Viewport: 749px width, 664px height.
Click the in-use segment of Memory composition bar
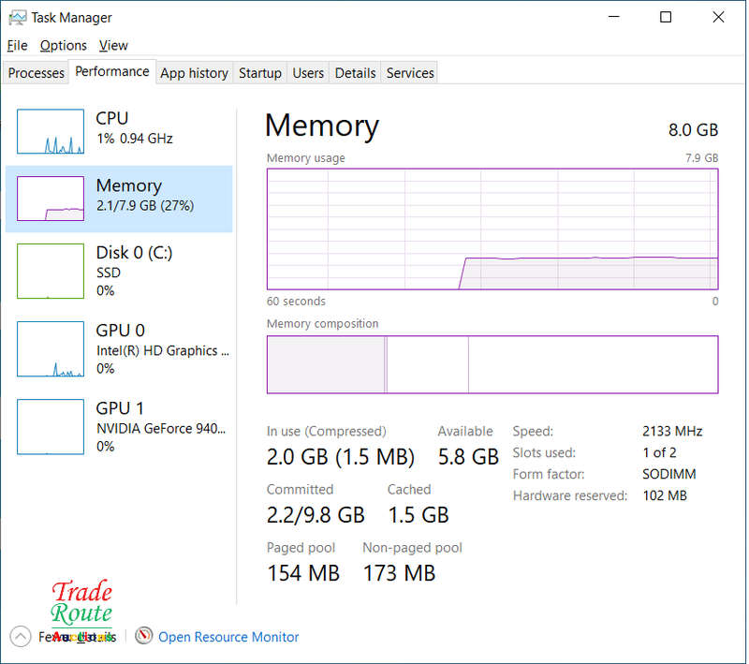pos(326,364)
